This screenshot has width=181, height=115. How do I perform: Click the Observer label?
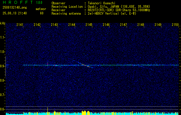pos(58,3)
